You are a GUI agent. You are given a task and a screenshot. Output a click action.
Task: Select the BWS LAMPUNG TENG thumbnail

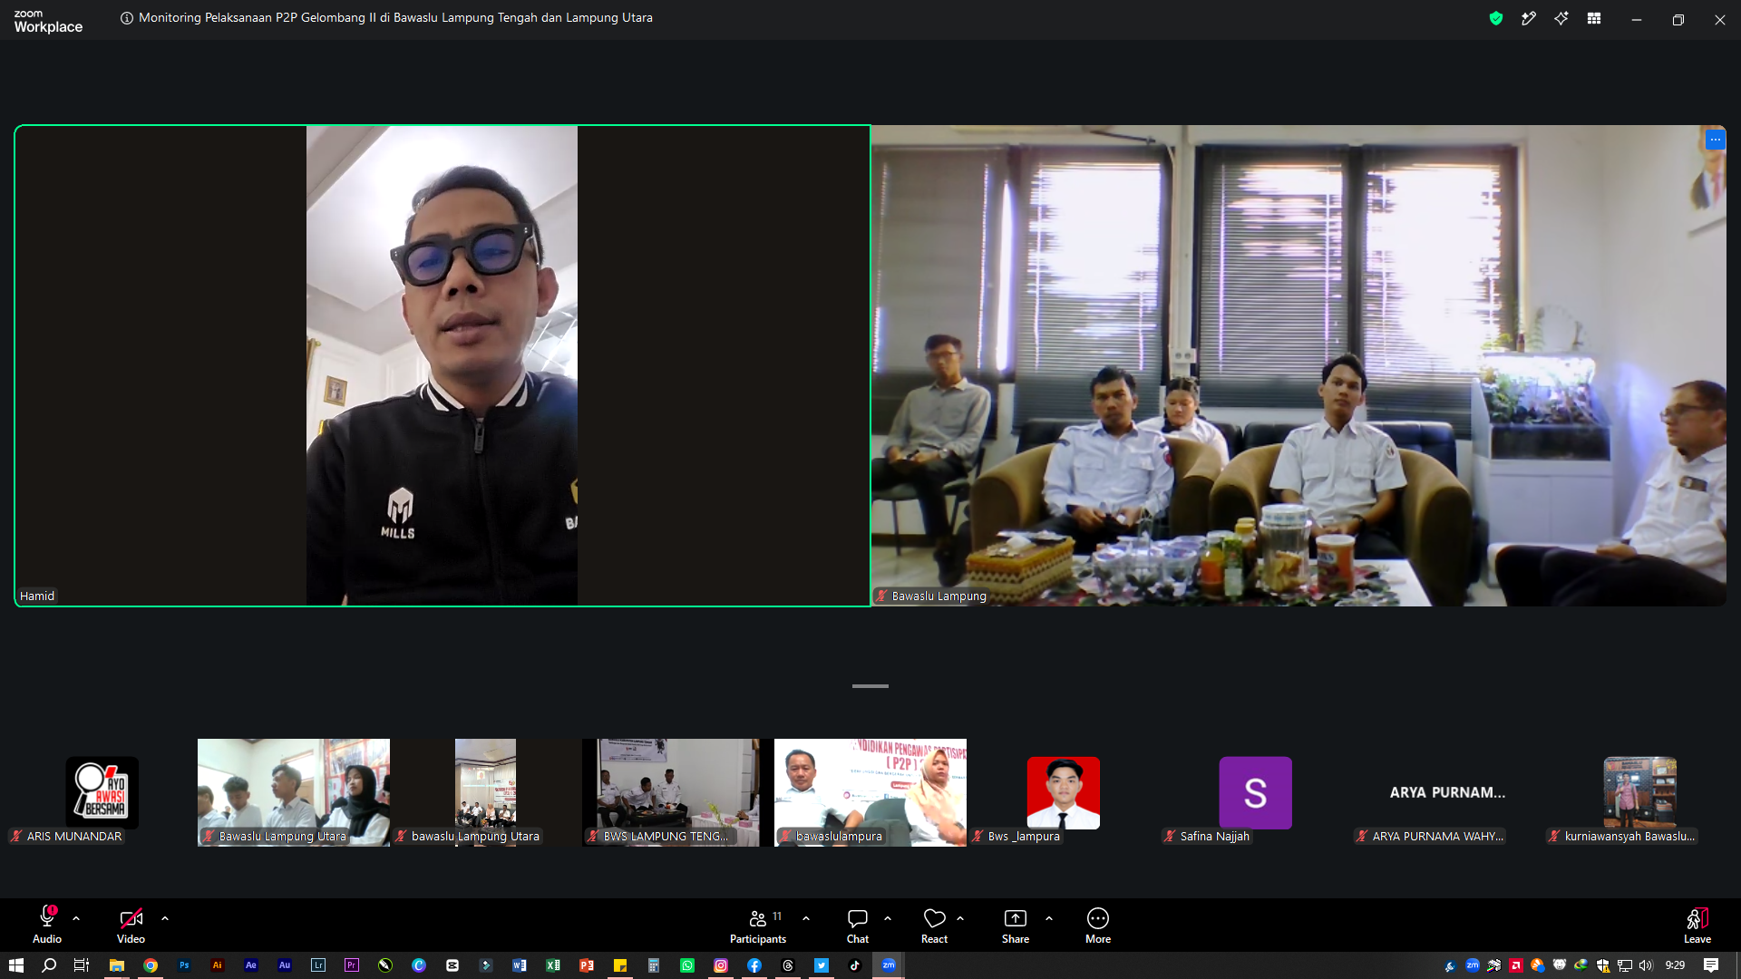tap(678, 792)
